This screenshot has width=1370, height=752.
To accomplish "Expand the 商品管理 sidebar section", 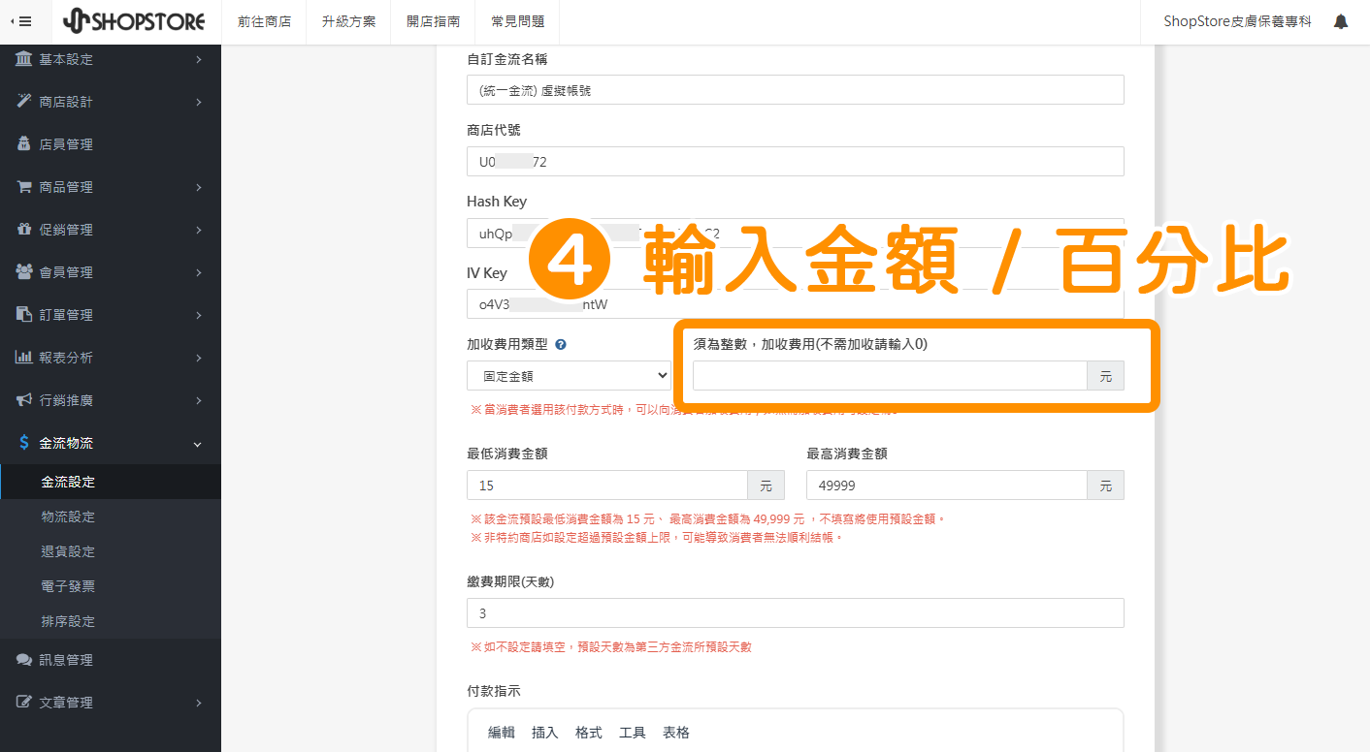I will pos(111,186).
